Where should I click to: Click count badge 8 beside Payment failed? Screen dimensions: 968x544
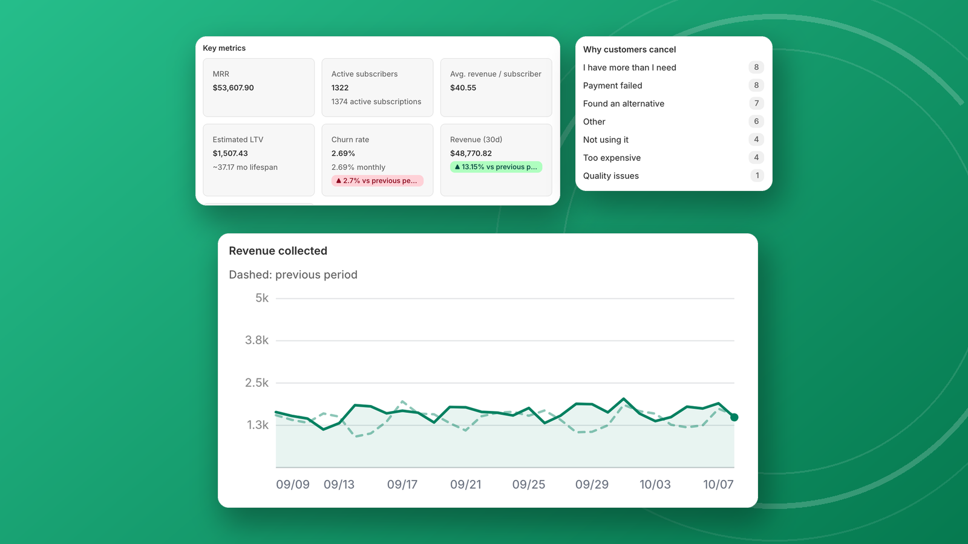click(756, 85)
